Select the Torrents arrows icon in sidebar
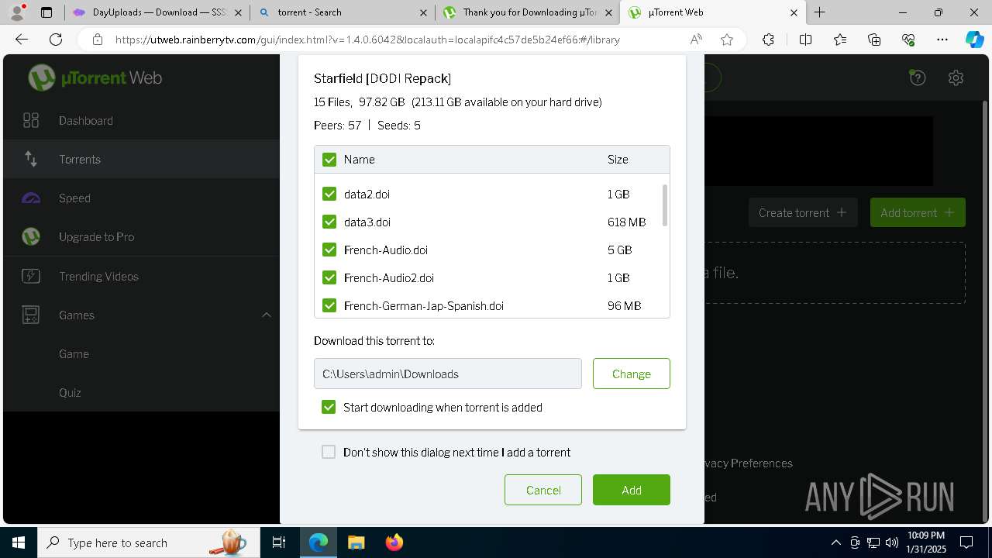 (x=31, y=159)
